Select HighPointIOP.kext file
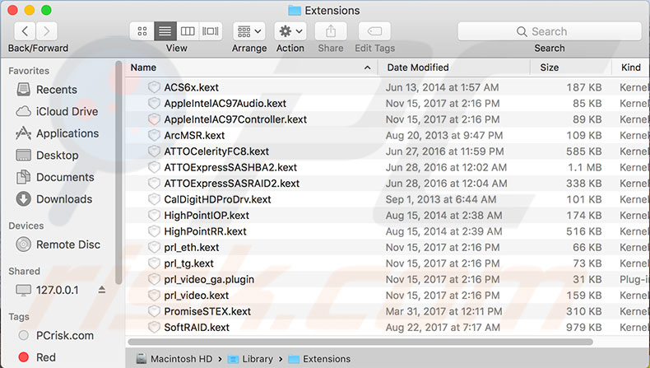The height and width of the screenshot is (368, 650). (x=207, y=216)
